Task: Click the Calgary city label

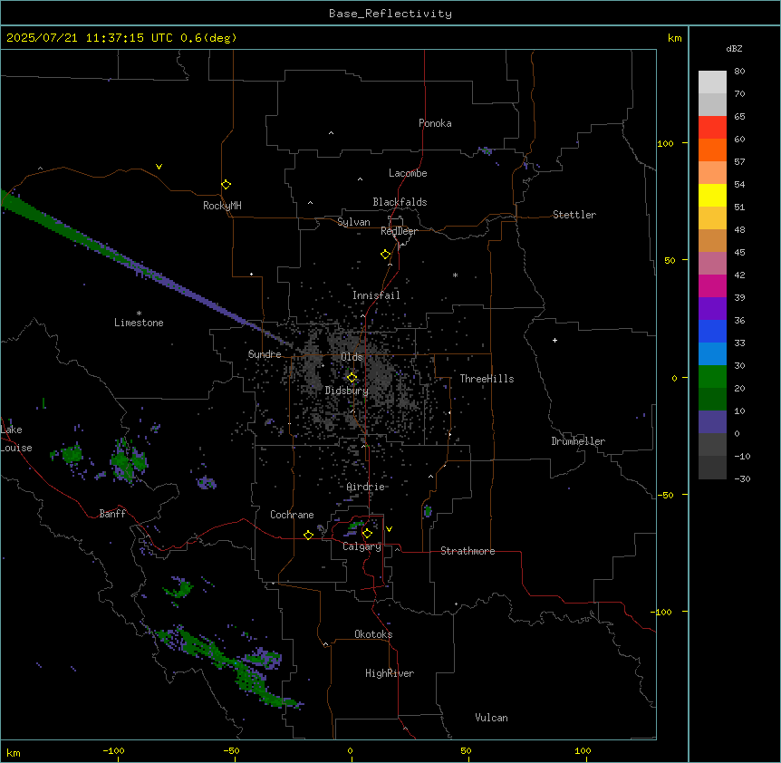Action: click(362, 546)
